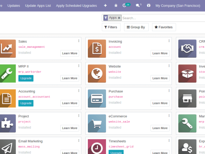
Task: Click Learn More on Website card
Action: point(160,78)
